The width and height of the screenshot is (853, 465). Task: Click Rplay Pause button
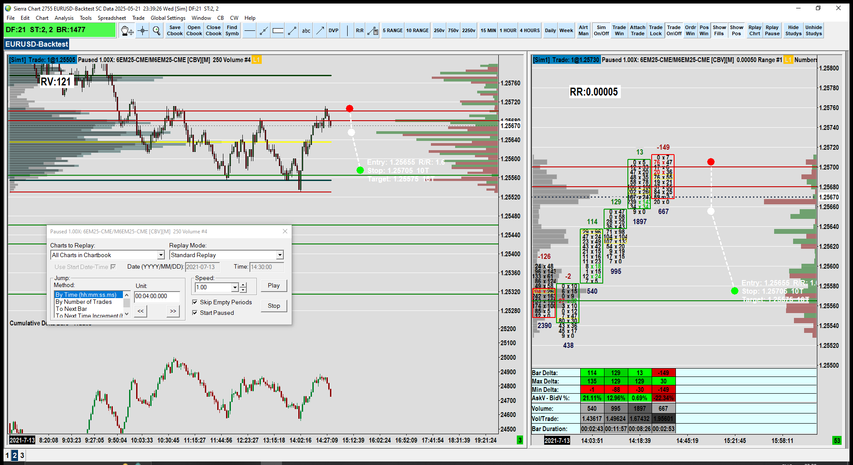pyautogui.click(x=772, y=30)
